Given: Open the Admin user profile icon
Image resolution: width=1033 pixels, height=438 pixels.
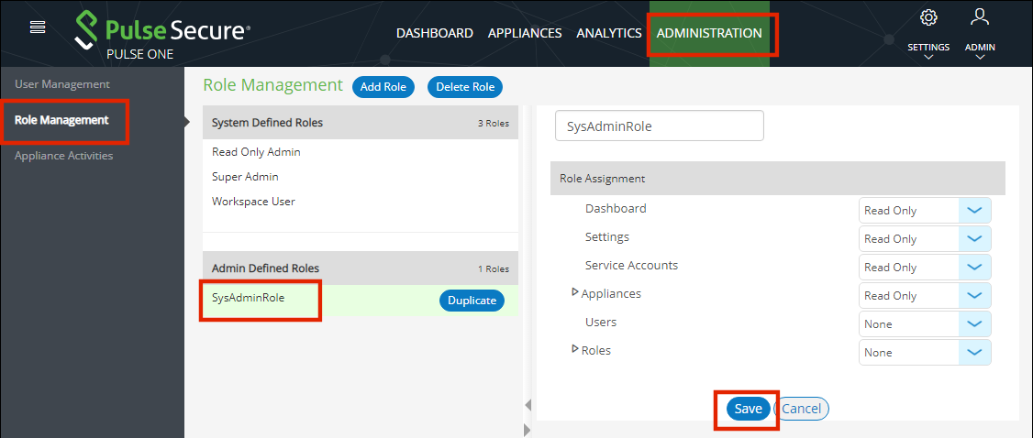Looking at the screenshot, I should 980,17.
